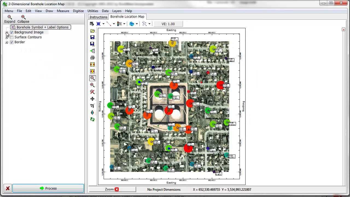Viewport: 350px width, 197px height.
Task: Open the Data menu
Action: (x=105, y=11)
